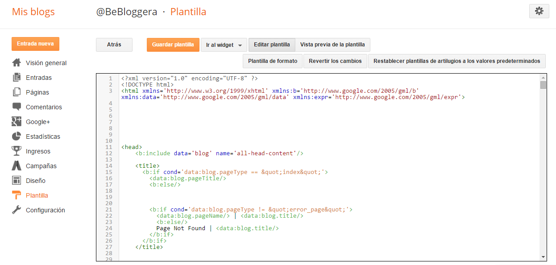
Task: Click the 'Page Not Found' code line
Action: click(217, 228)
